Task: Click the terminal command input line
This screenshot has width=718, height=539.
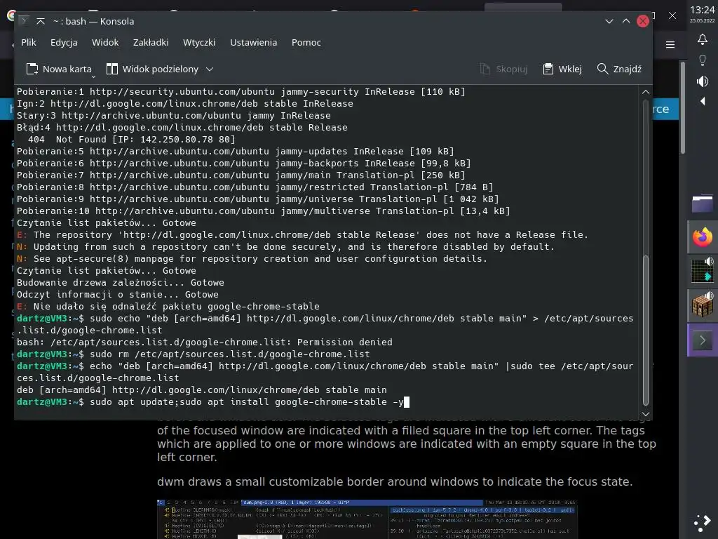Action: pyautogui.click(x=213, y=402)
